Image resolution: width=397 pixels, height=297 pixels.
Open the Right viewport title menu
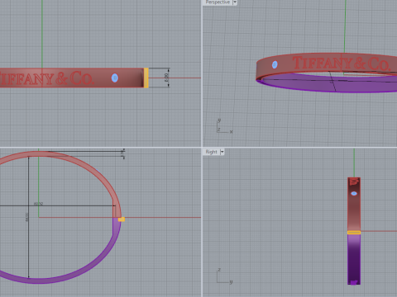point(211,152)
